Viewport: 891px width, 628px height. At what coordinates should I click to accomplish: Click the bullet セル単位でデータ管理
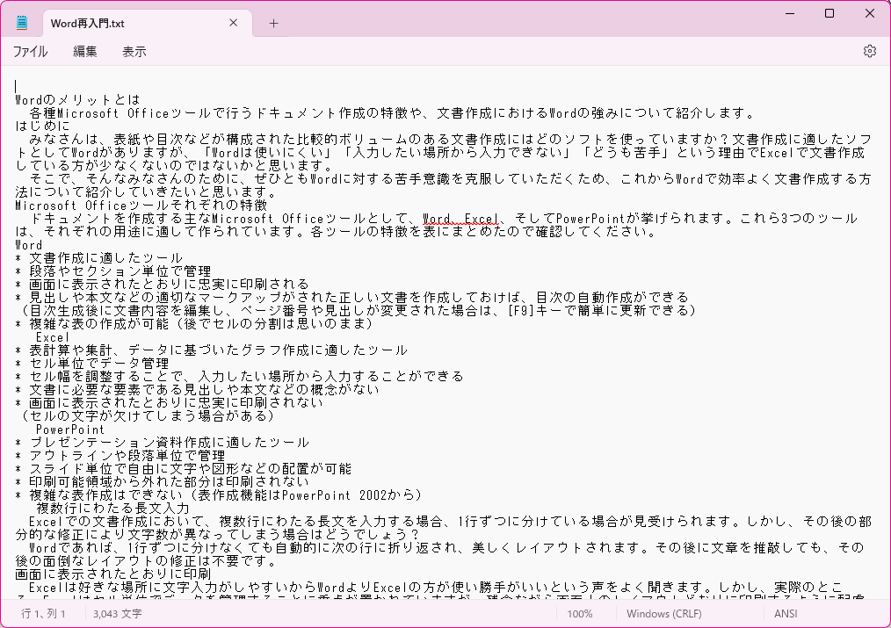[x=92, y=364]
